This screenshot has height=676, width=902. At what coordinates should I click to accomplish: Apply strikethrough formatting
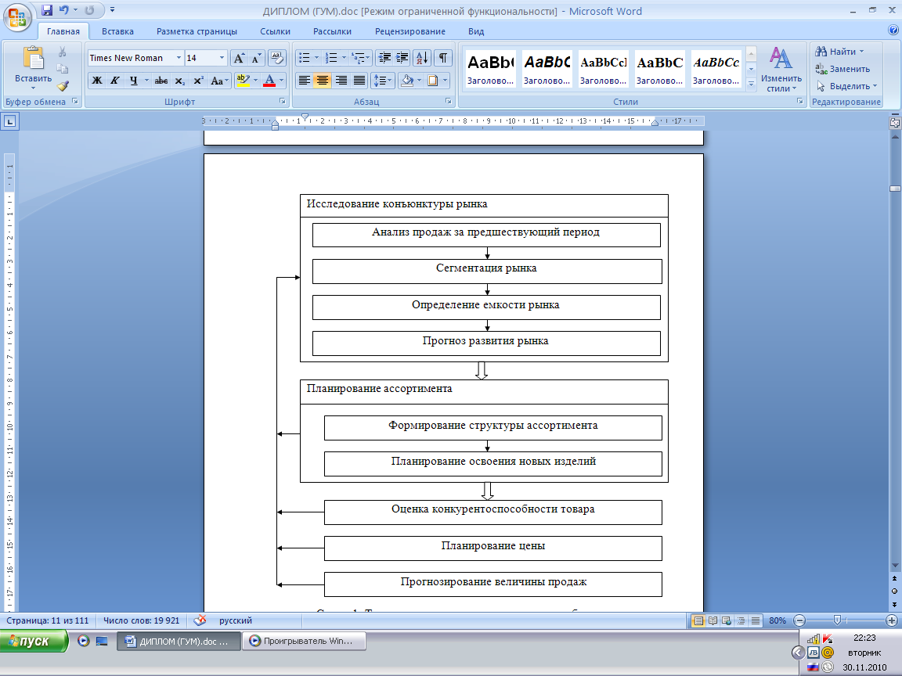click(x=161, y=81)
